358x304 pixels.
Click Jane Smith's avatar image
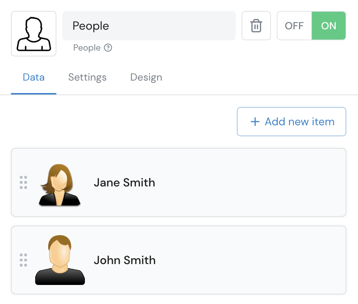tap(60, 185)
